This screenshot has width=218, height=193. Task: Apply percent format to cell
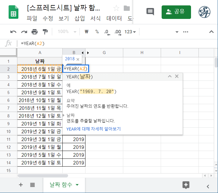tap(97, 32)
